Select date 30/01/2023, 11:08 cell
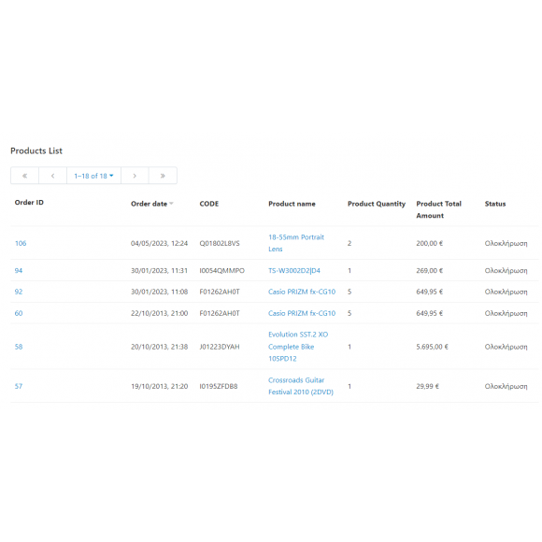The height and width of the screenshot is (542, 542). coord(160,292)
